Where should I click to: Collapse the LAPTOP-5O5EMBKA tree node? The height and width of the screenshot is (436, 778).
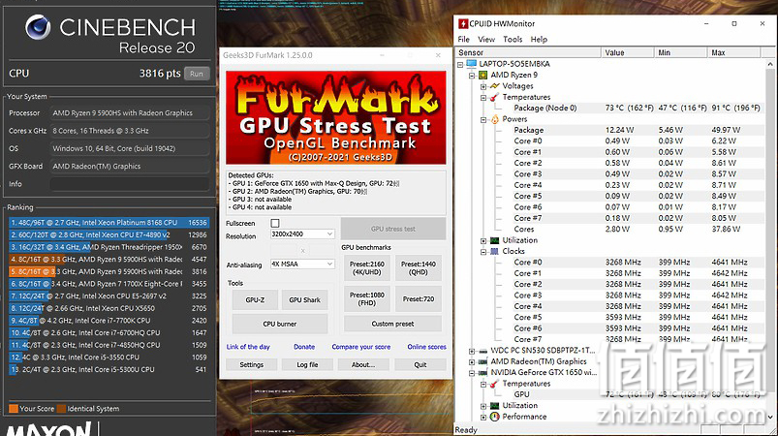[460, 65]
